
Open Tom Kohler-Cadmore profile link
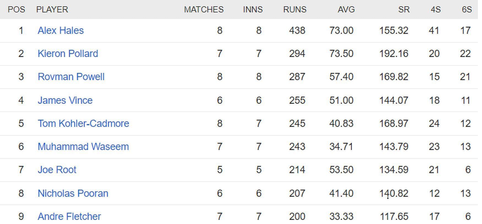click(83, 123)
